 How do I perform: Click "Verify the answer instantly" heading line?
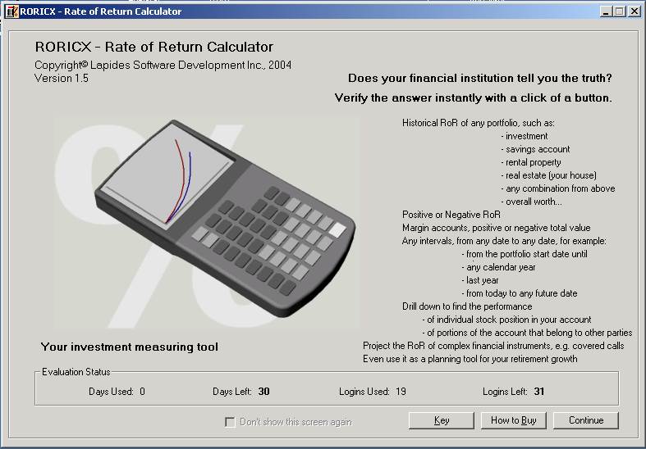(474, 98)
